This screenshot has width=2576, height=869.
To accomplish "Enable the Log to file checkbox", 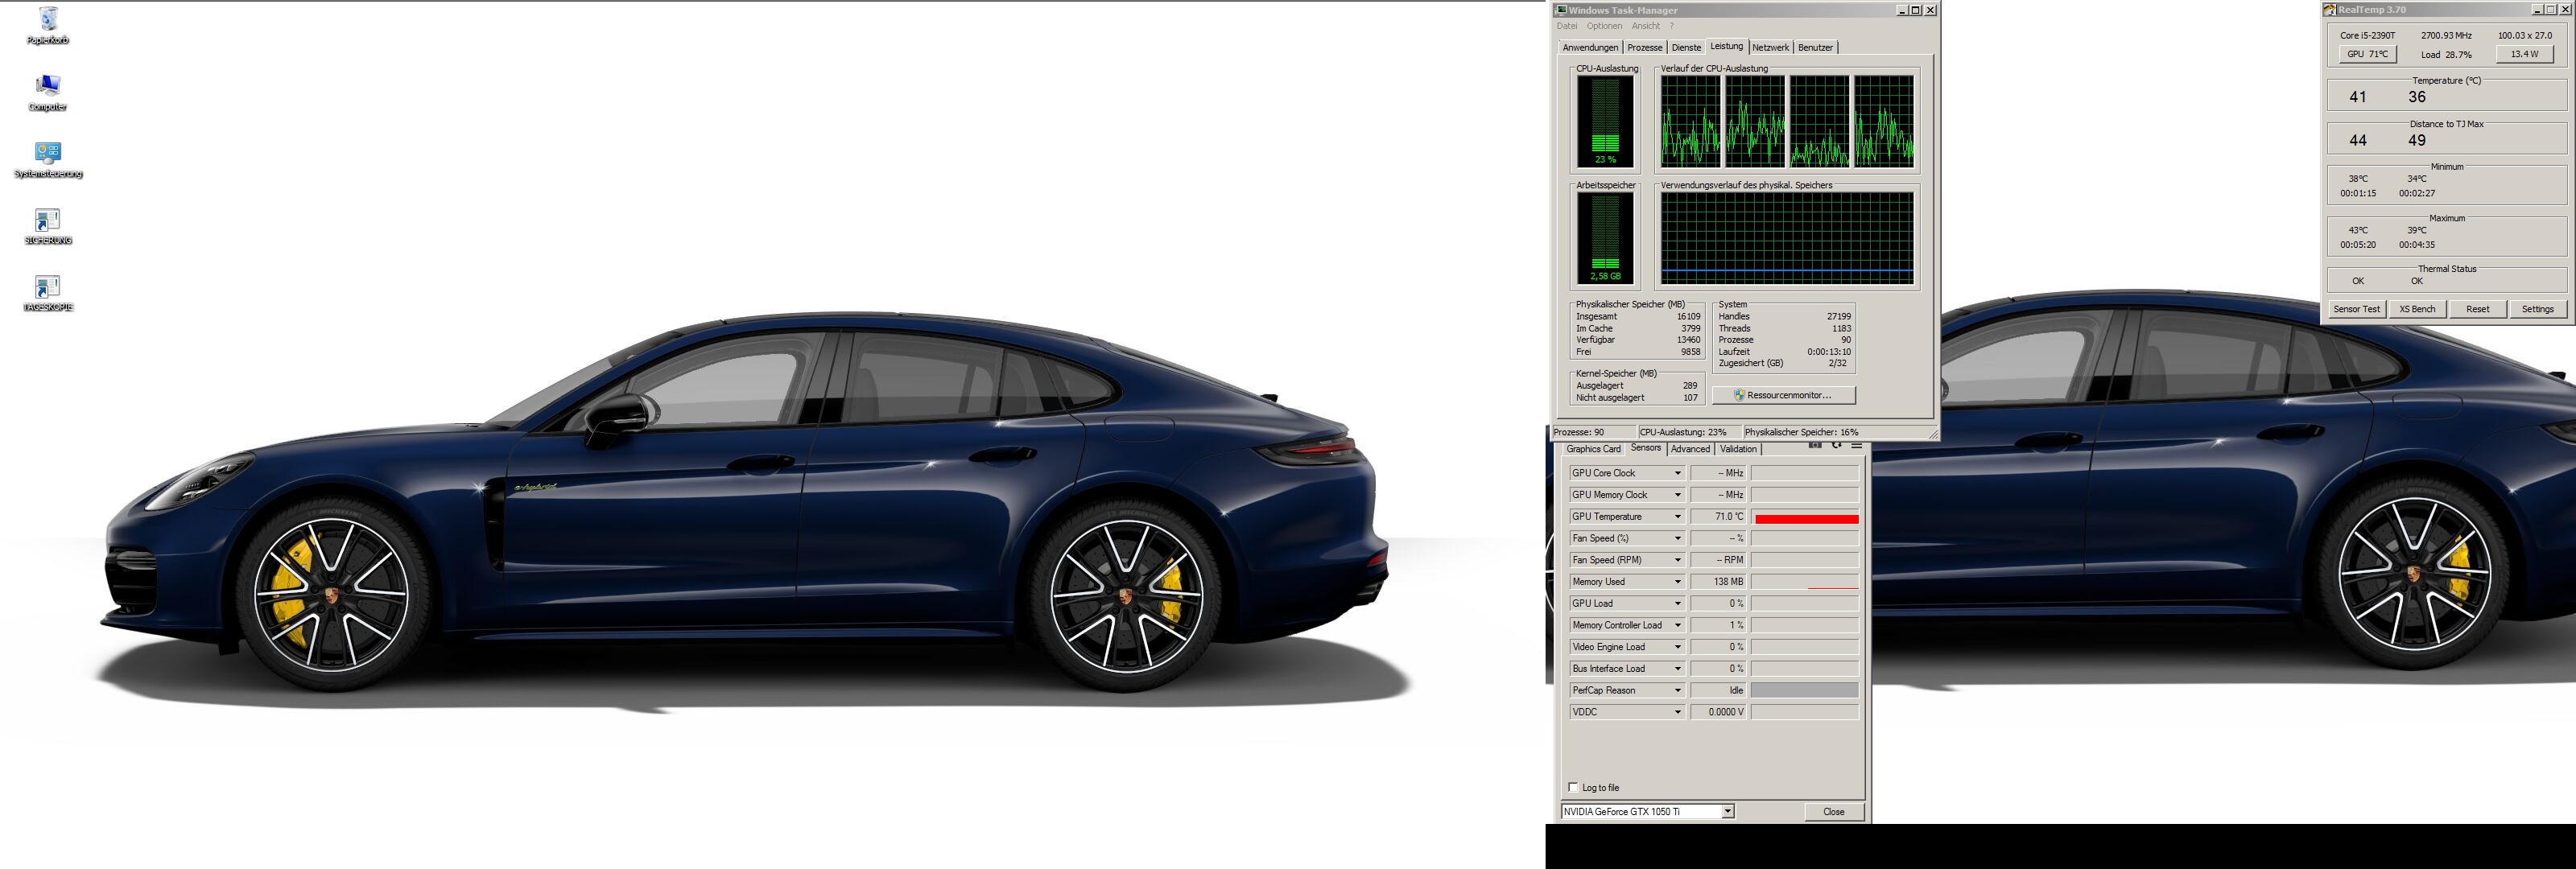I will tap(1573, 787).
